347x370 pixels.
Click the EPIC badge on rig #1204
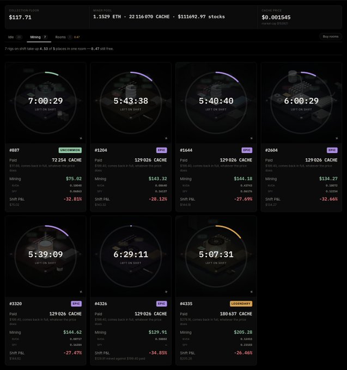[162, 150]
